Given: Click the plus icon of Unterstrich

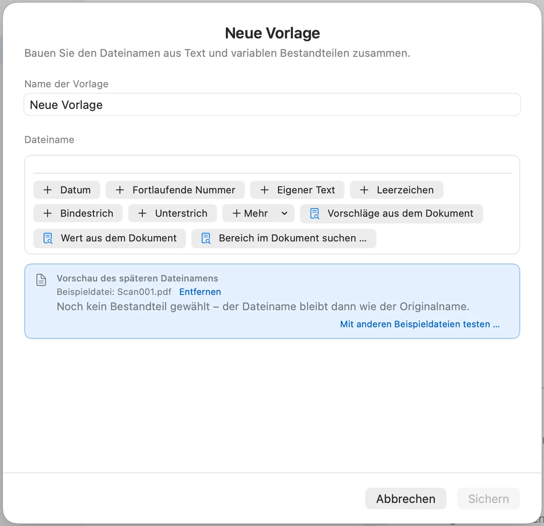Looking at the screenshot, I should click(x=142, y=213).
